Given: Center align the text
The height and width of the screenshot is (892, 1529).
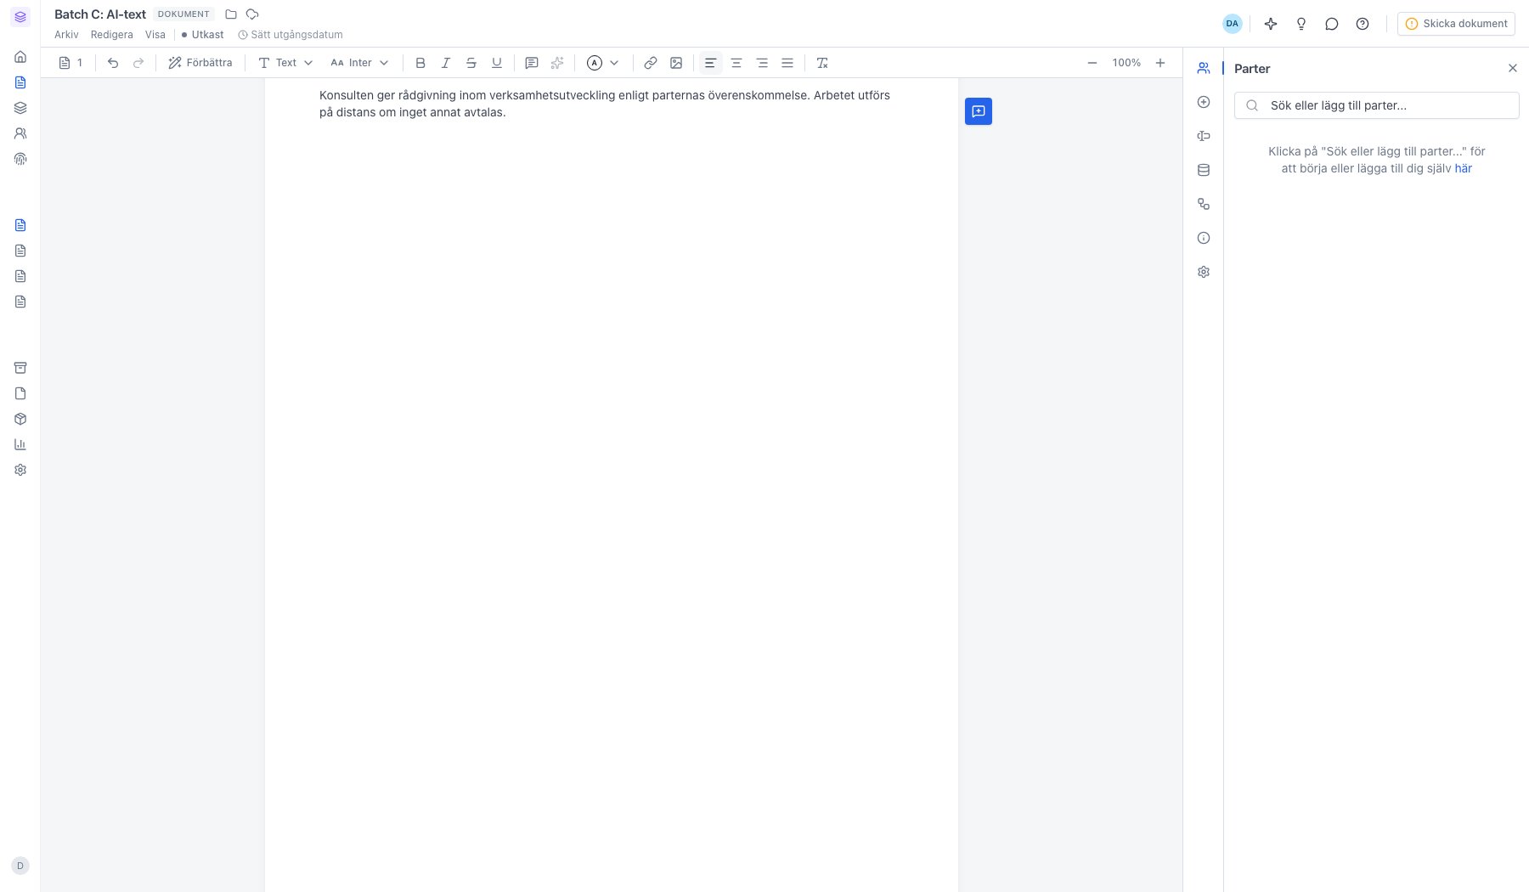Looking at the screenshot, I should coord(736,63).
